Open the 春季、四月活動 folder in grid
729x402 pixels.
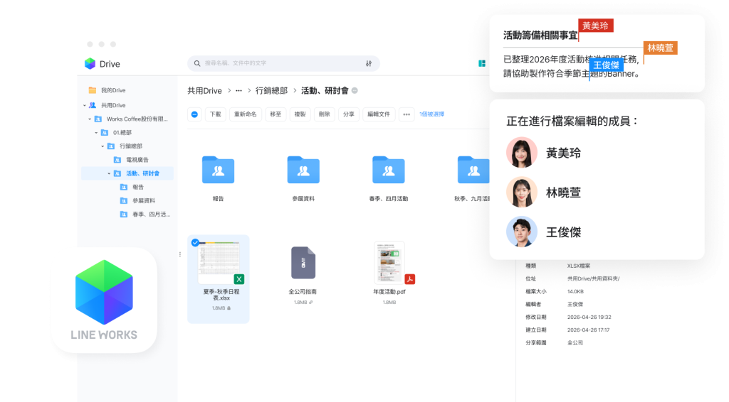click(388, 170)
